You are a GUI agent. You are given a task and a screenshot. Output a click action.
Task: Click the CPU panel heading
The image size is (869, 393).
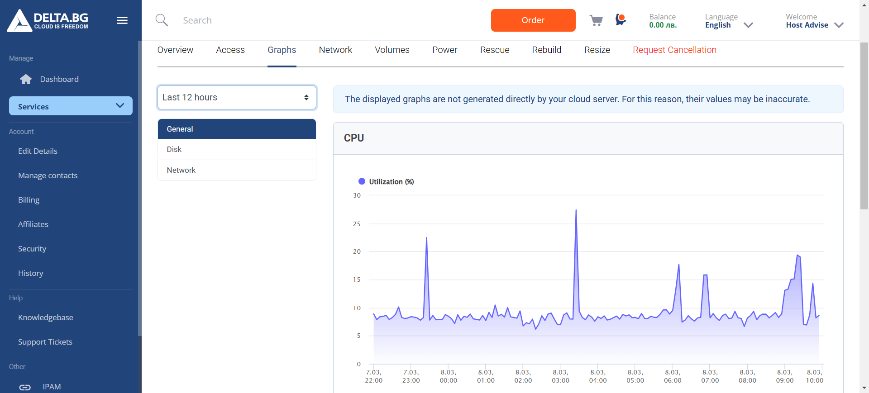pyautogui.click(x=354, y=138)
